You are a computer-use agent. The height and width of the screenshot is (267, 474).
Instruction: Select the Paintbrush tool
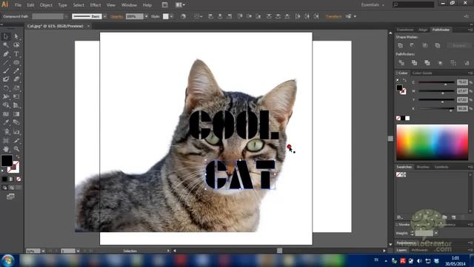click(x=6, y=71)
